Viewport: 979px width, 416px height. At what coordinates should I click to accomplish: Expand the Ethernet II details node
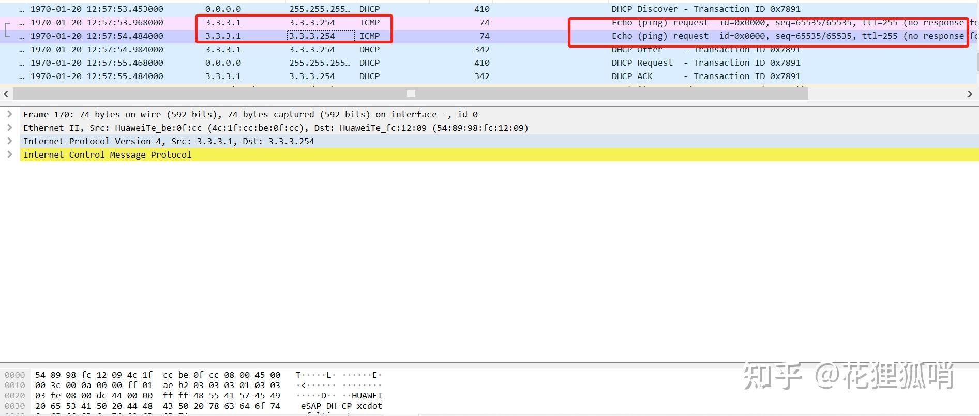pyautogui.click(x=10, y=128)
